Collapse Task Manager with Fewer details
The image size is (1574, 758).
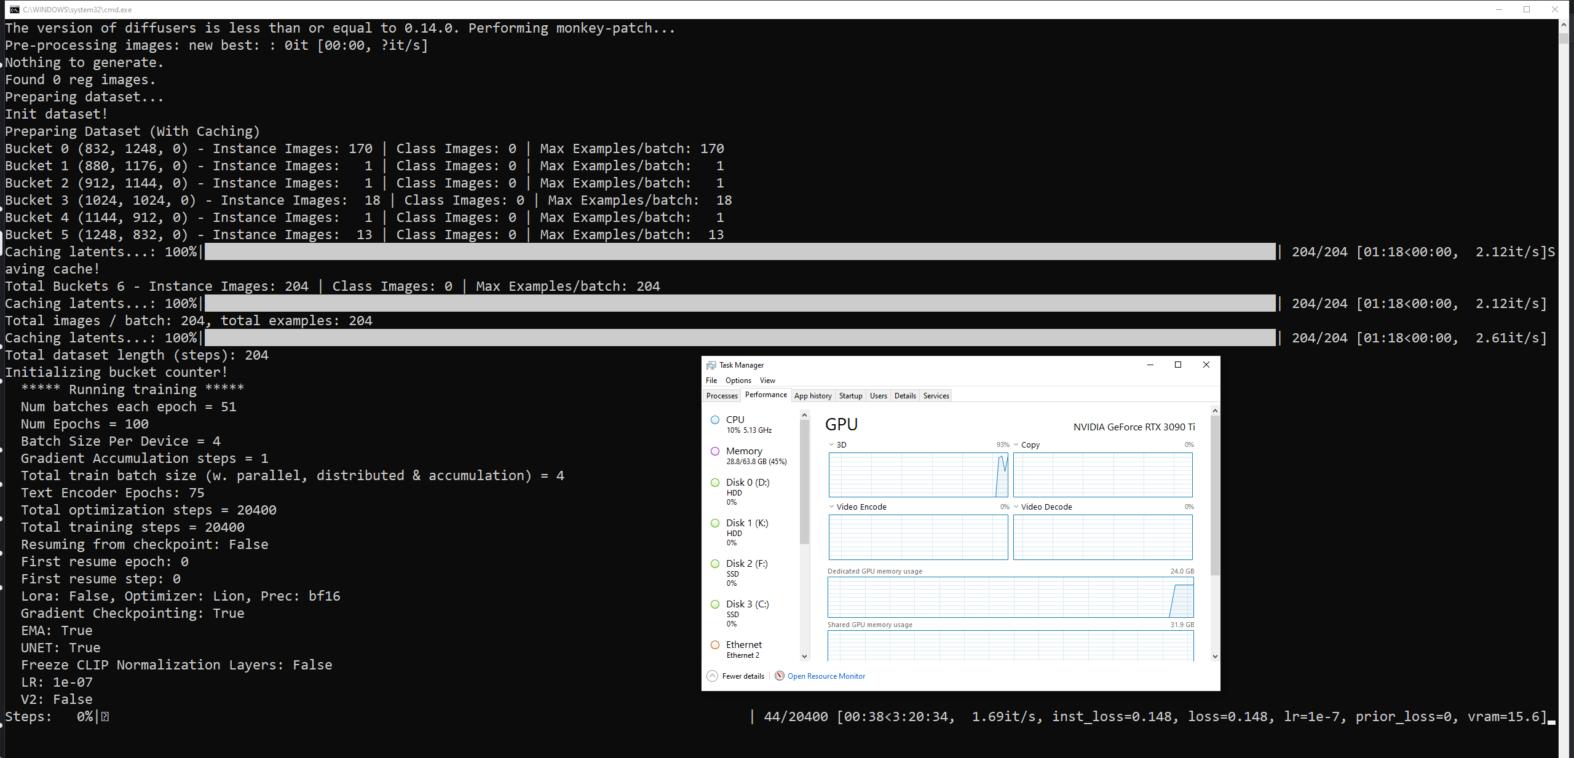743,676
